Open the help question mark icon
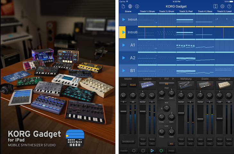234x154 pixels. click(229, 6)
